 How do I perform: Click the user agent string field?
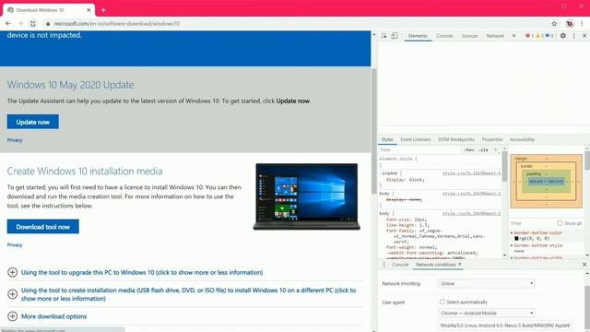tap(505, 326)
